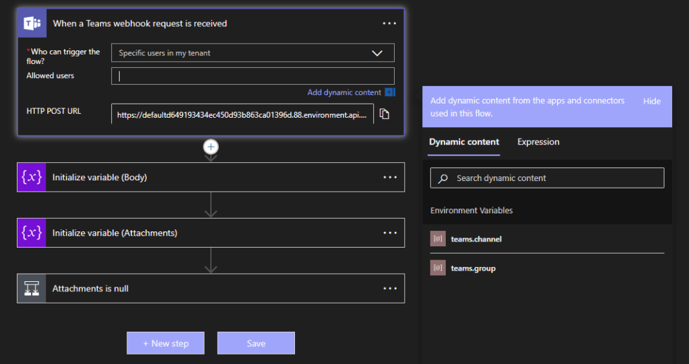This screenshot has width=689, height=364.
Task: Select the Dynamic content tab
Action: 464,142
